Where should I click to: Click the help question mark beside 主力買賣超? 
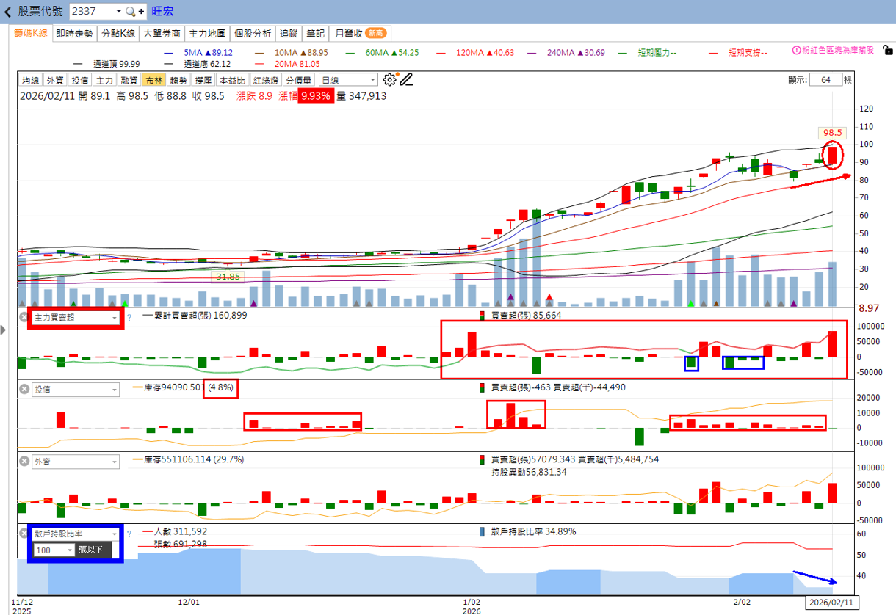[129, 318]
